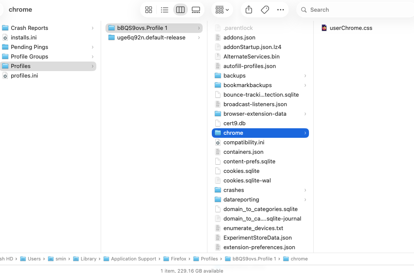Viewport: 414px width, 273px height.
Task: Switch to gallery view in toolbar
Action: 196,10
